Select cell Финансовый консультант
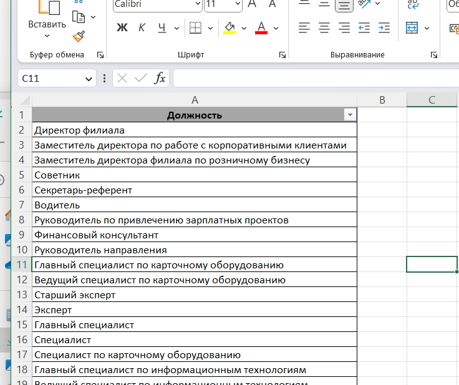 pos(195,235)
